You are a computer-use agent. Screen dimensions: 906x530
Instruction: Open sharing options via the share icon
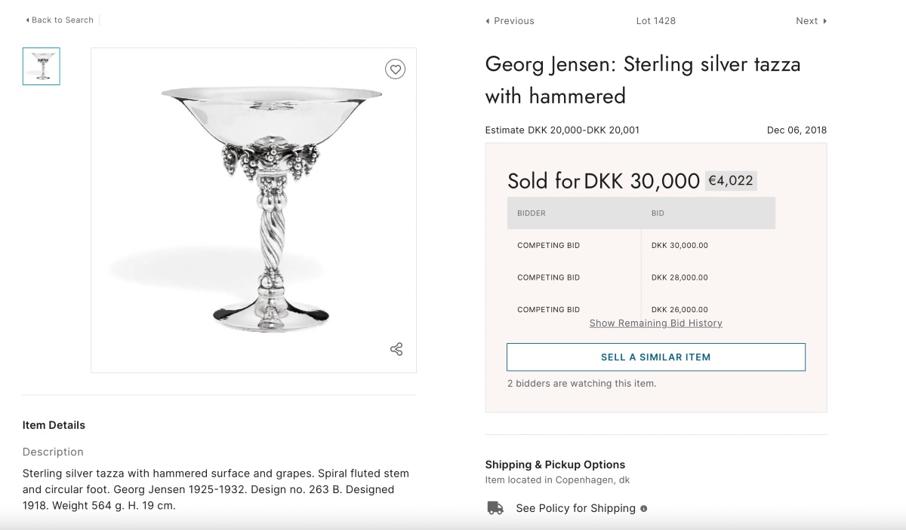396,349
